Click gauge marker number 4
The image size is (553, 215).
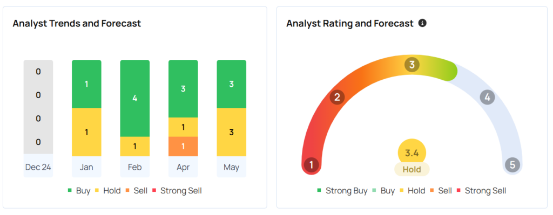click(488, 97)
